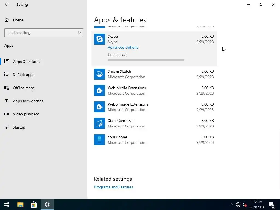Click the Your Phone 9/29/2023 date
This screenshot has width=280, height=210.
pos(205,142)
